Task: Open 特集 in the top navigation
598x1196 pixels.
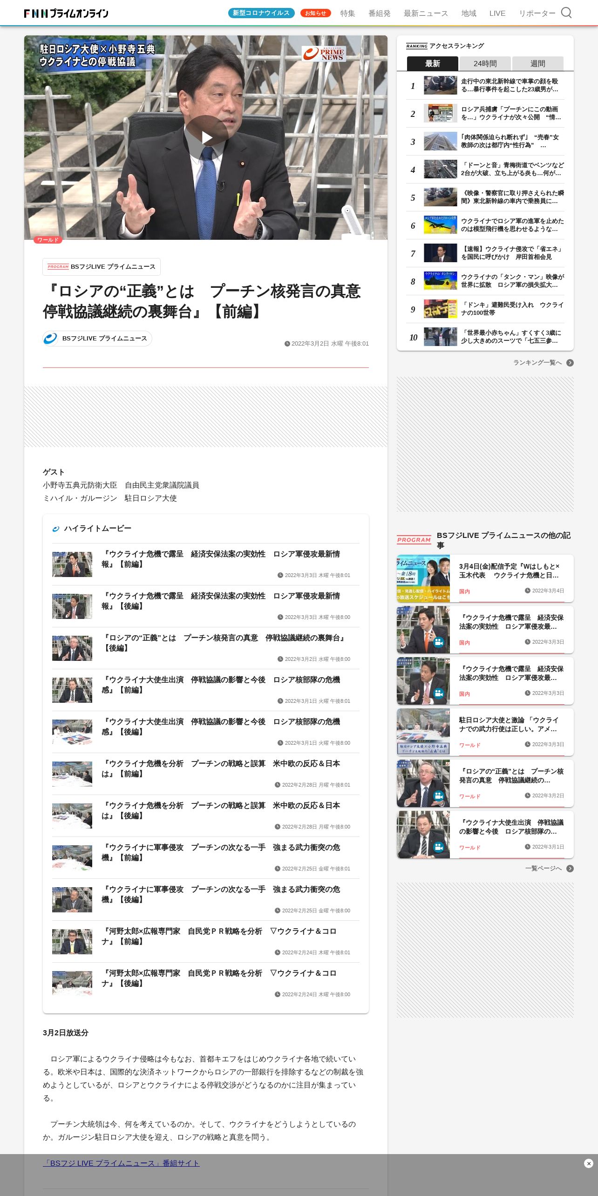Action: pos(347,13)
